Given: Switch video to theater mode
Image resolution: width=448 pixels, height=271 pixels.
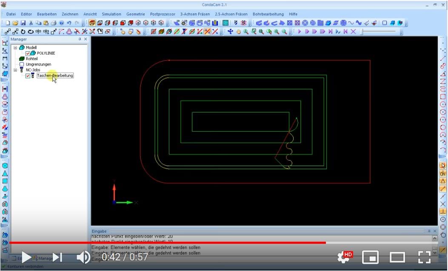Looking at the screenshot, I should pos(397,257).
